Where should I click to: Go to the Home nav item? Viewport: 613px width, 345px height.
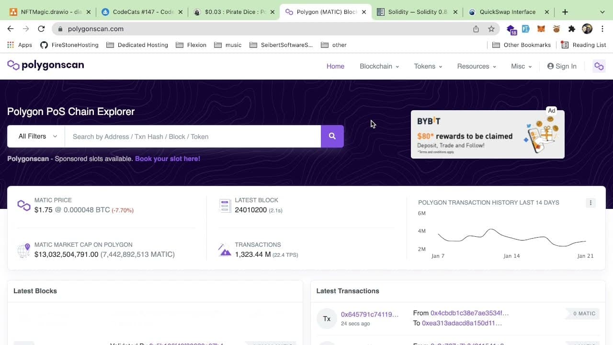335,66
